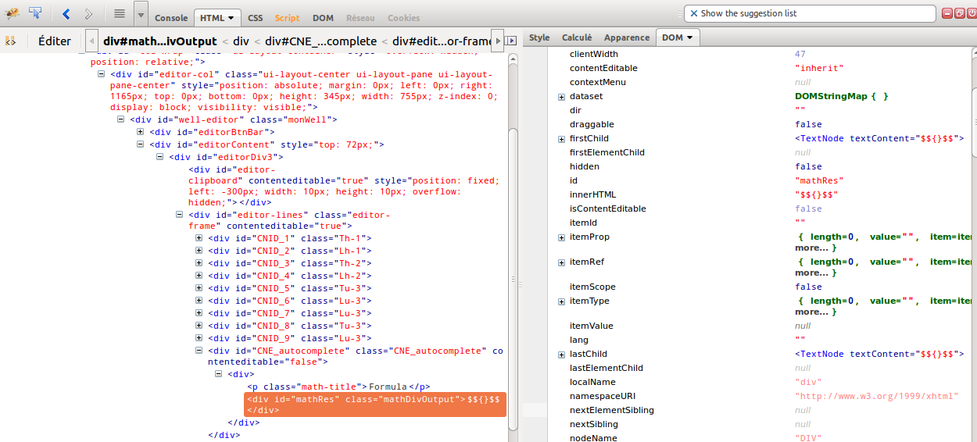Expand the CNID_9 div node
This screenshot has height=442, width=977.
(x=199, y=338)
